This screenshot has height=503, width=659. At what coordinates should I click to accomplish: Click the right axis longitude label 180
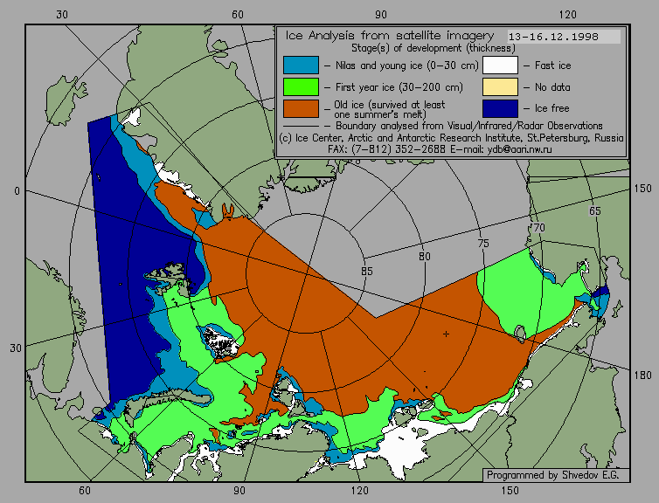pos(643,375)
